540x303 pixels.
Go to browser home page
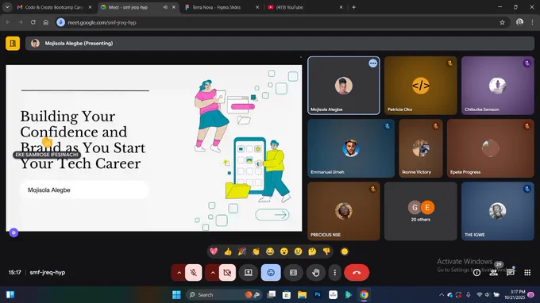tap(46, 22)
